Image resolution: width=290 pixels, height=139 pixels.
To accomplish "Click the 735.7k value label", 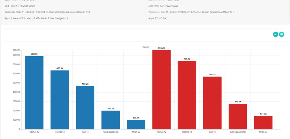I will click(187, 59).
